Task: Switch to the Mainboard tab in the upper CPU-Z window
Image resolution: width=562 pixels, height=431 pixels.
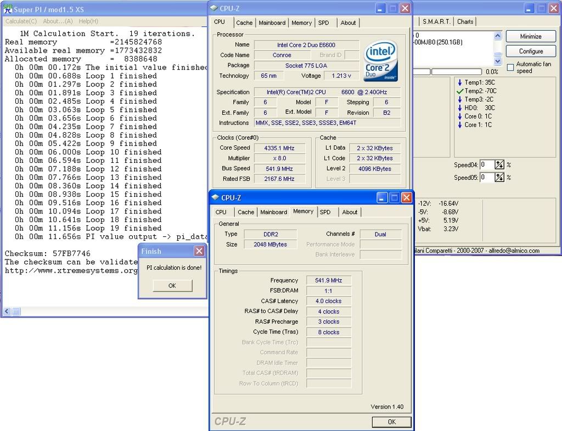Action: click(x=272, y=23)
